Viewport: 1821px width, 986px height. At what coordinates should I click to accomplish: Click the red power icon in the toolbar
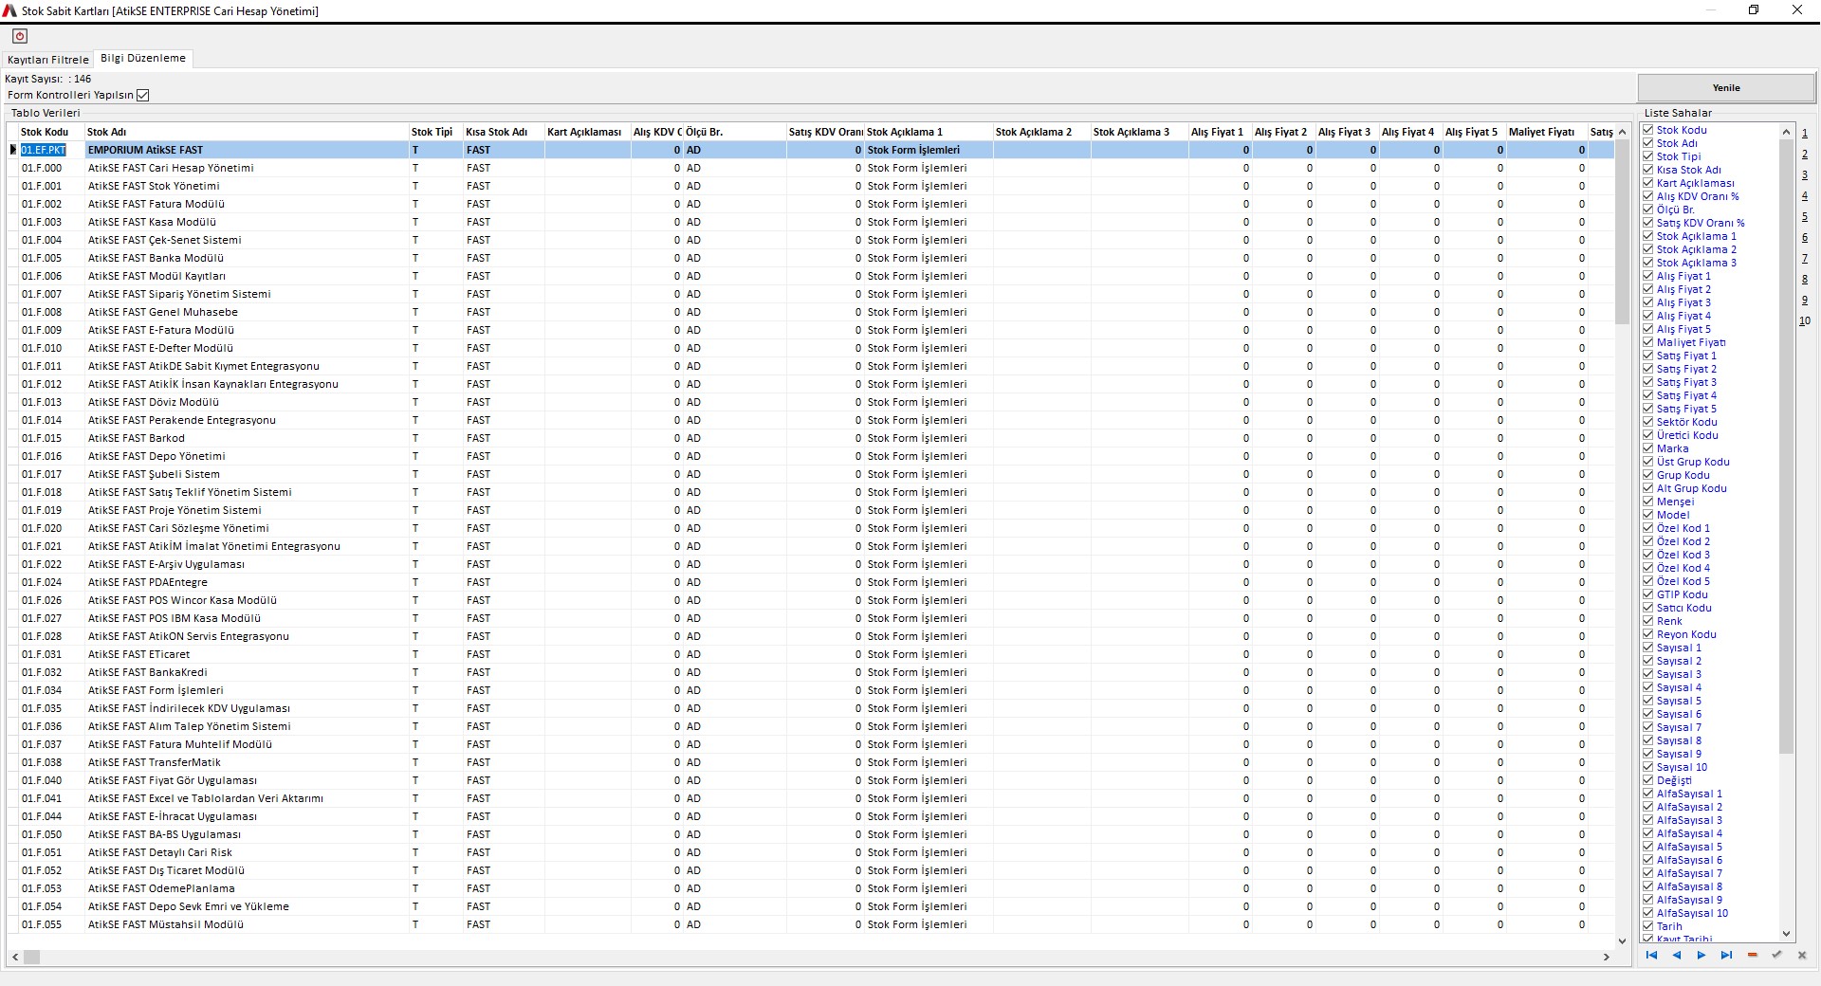19,36
